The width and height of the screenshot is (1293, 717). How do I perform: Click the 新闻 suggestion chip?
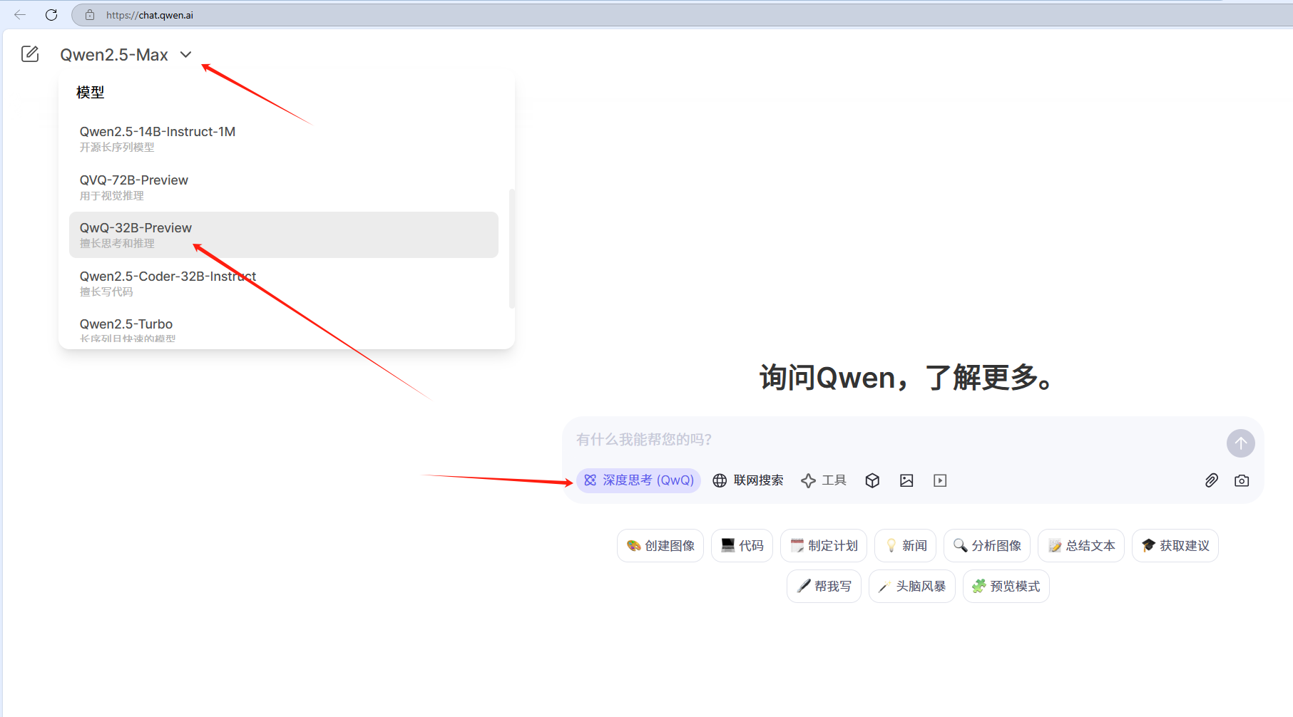click(905, 546)
